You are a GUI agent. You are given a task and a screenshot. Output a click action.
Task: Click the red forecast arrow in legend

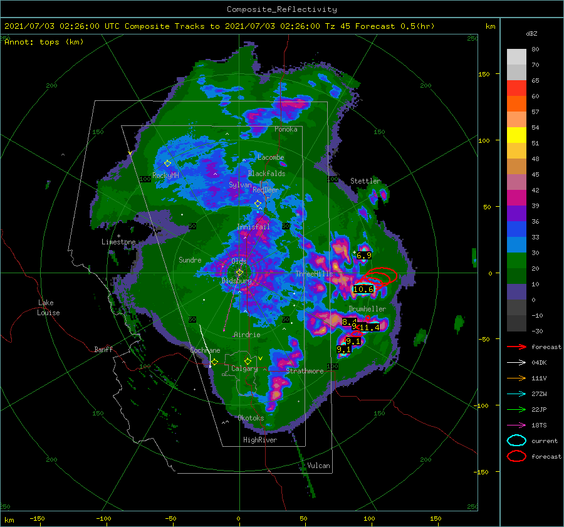[516, 347]
